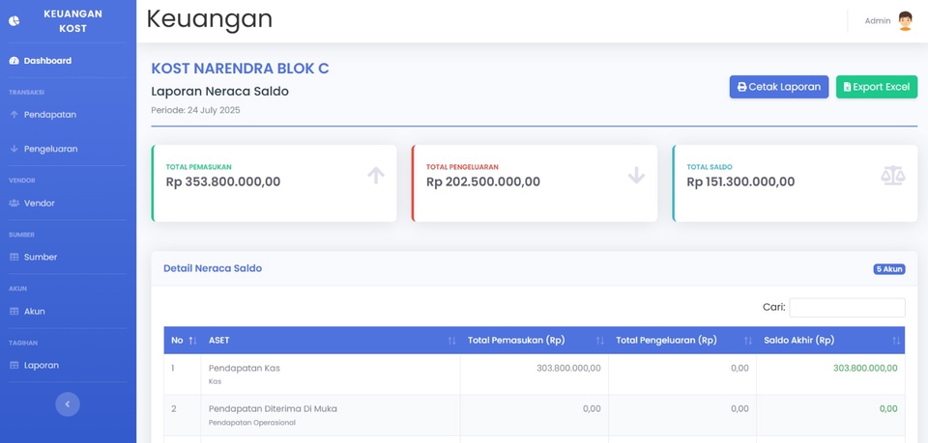
Task: Click the Laporan table icon
Action: pos(14,366)
